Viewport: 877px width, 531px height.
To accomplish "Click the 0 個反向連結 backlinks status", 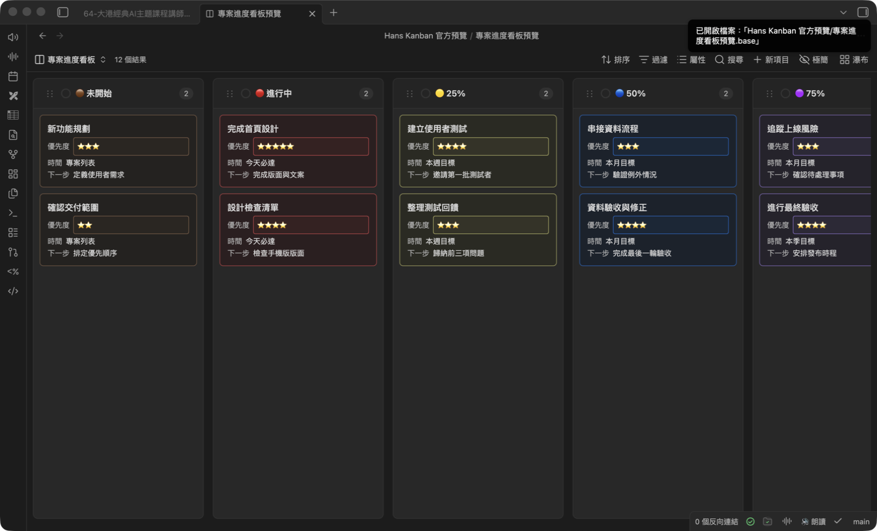I will point(717,522).
